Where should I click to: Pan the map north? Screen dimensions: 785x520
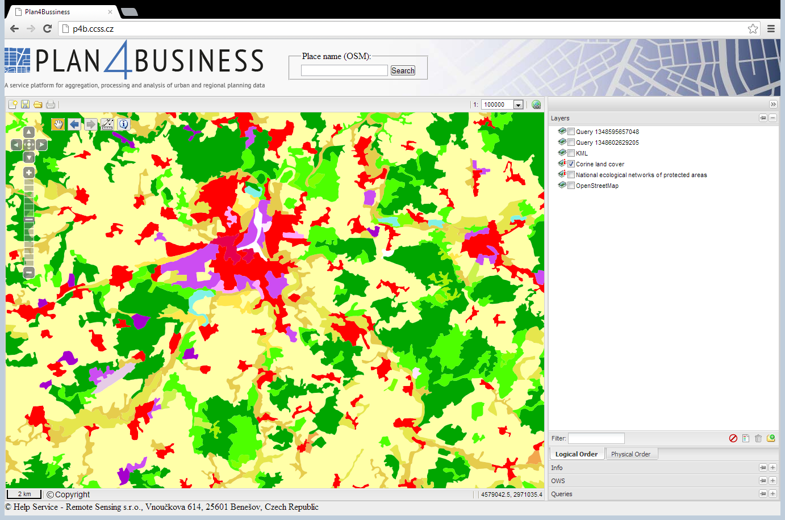pos(29,132)
